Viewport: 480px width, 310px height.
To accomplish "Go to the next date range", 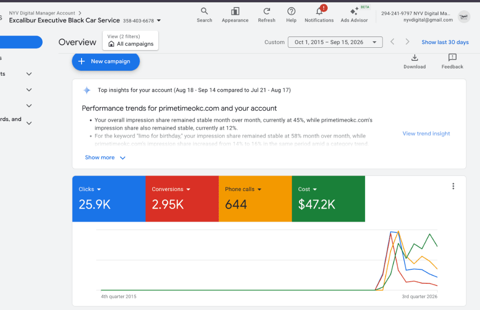I will (407, 42).
